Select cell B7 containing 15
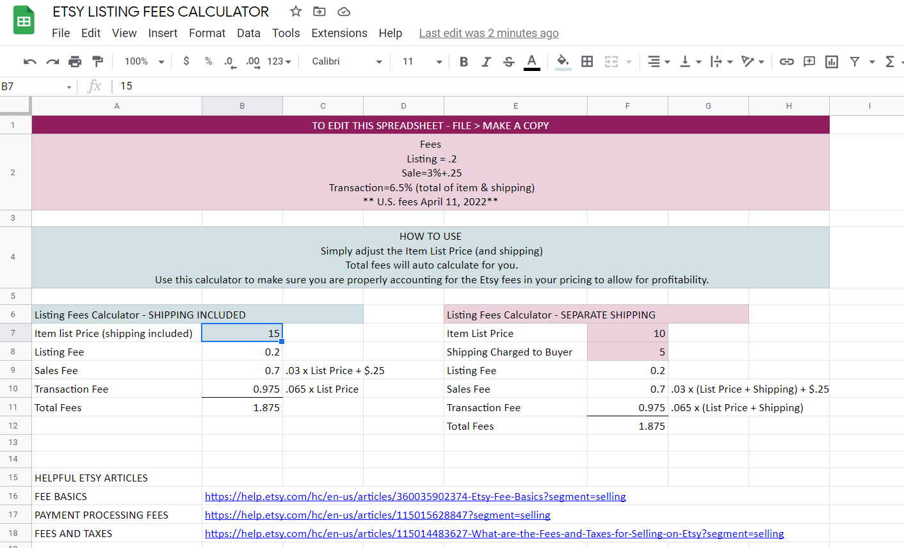This screenshot has height=548, width=904. pos(242,333)
